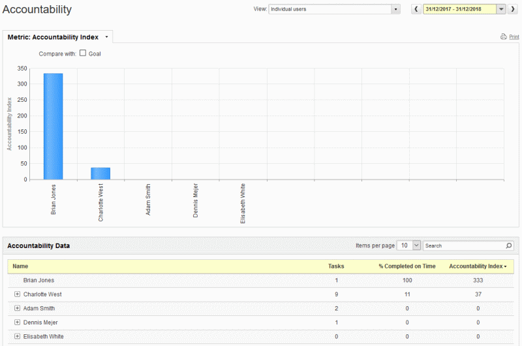
Task: Expand the Charlotte West row
Action: pyautogui.click(x=18, y=294)
